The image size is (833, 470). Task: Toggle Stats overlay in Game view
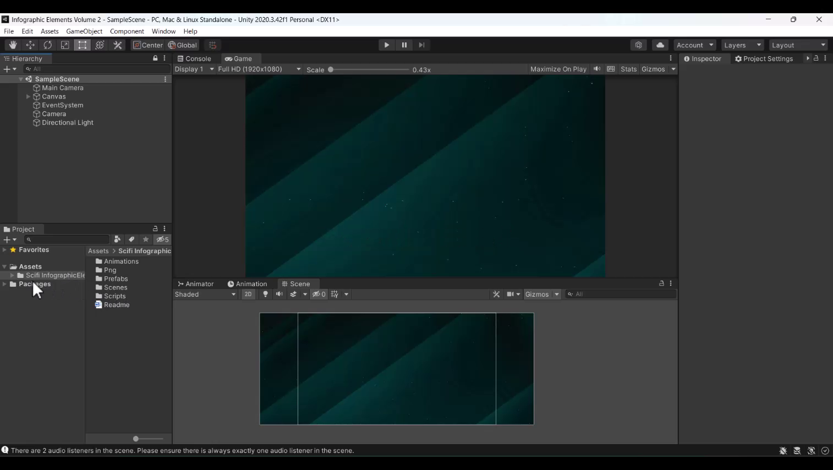(628, 69)
